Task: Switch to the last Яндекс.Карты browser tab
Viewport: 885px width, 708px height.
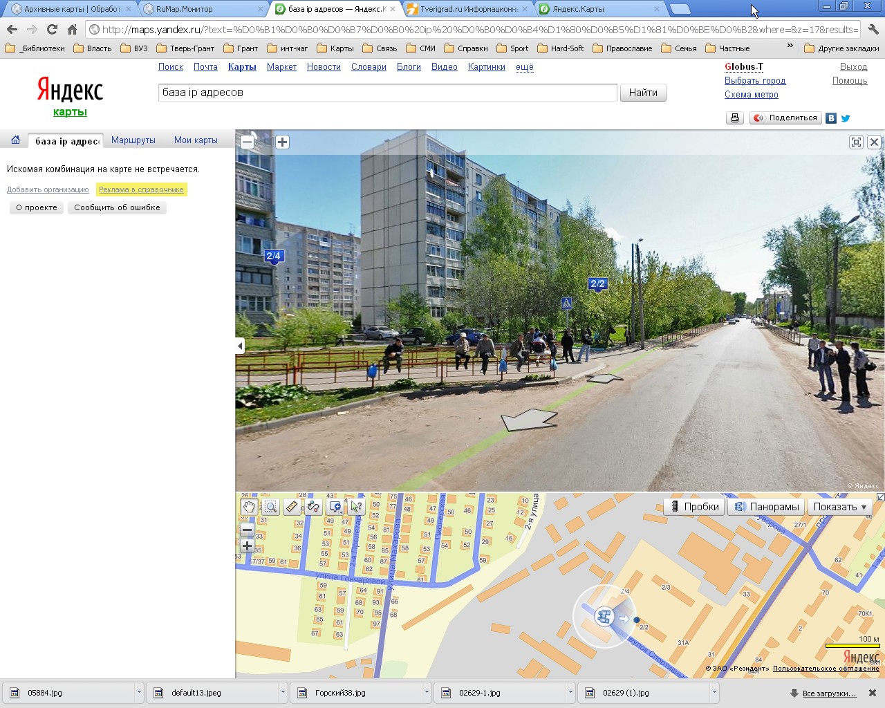Action: (x=599, y=9)
